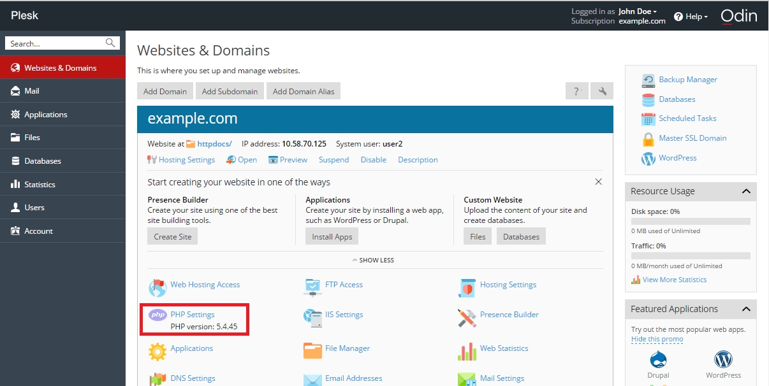Open Account section in sidebar

(62, 231)
